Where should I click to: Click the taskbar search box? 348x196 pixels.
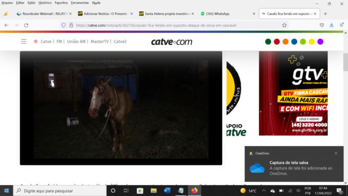60,191
